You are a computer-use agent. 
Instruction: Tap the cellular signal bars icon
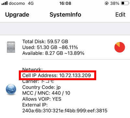click(x=5, y=3)
